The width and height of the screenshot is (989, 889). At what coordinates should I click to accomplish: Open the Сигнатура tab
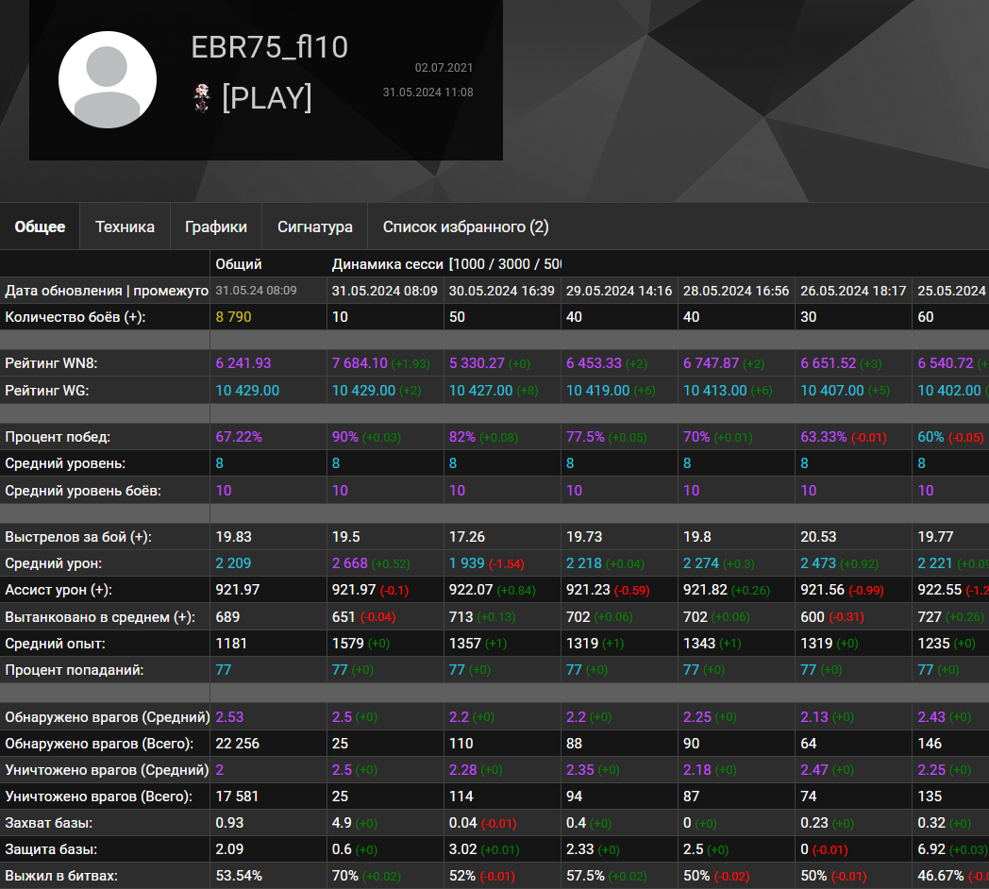[x=315, y=226]
